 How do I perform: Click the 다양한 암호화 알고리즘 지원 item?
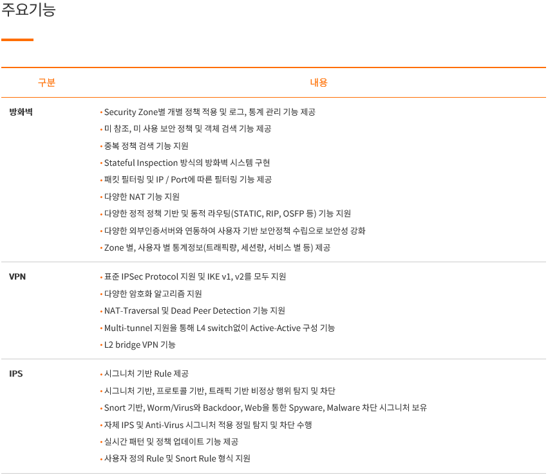coord(153,294)
